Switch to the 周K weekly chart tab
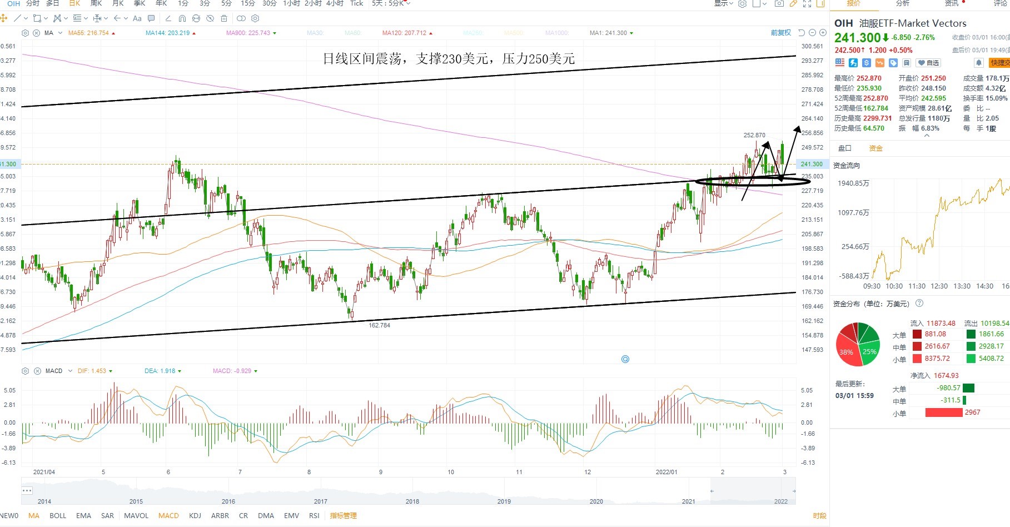The width and height of the screenshot is (1010, 527). click(x=96, y=3)
